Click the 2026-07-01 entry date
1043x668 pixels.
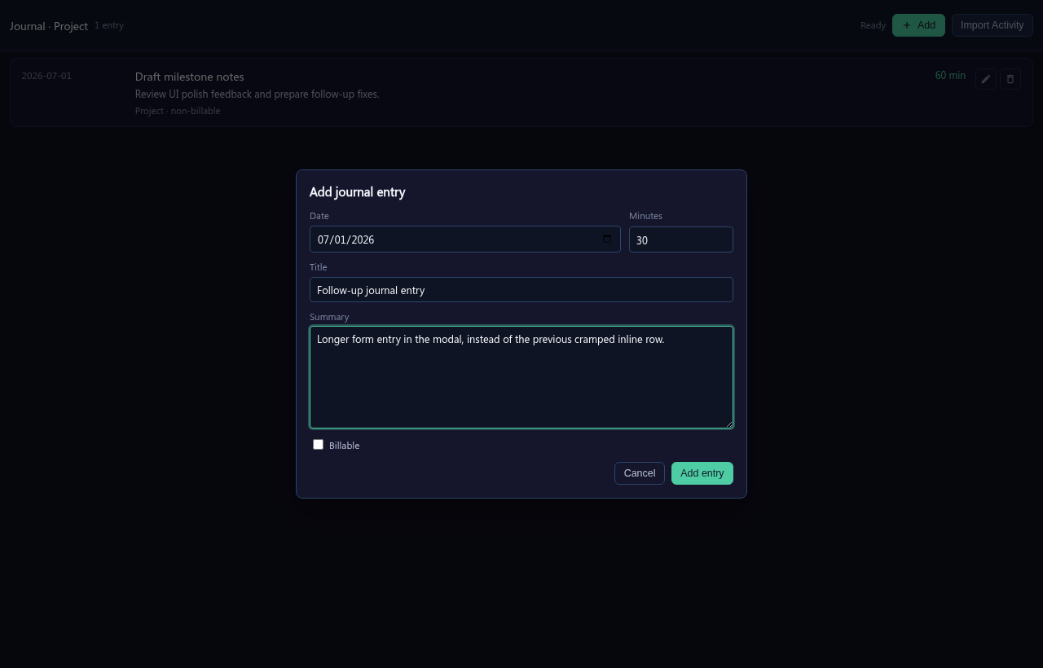pyautogui.click(x=46, y=76)
